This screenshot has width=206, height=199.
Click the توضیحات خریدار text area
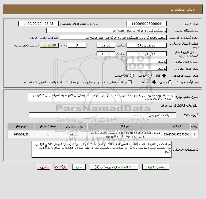101,149
